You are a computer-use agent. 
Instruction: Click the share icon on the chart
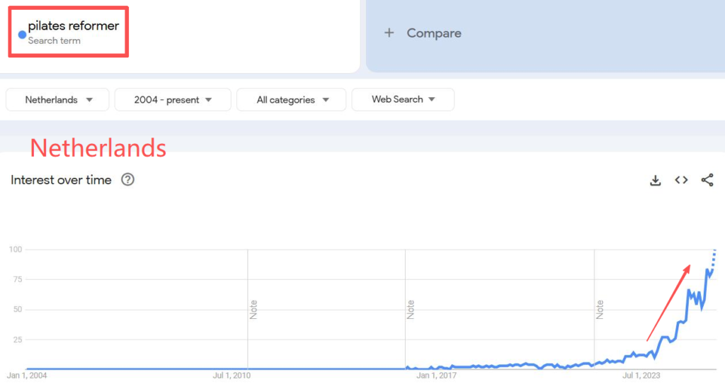click(x=707, y=180)
